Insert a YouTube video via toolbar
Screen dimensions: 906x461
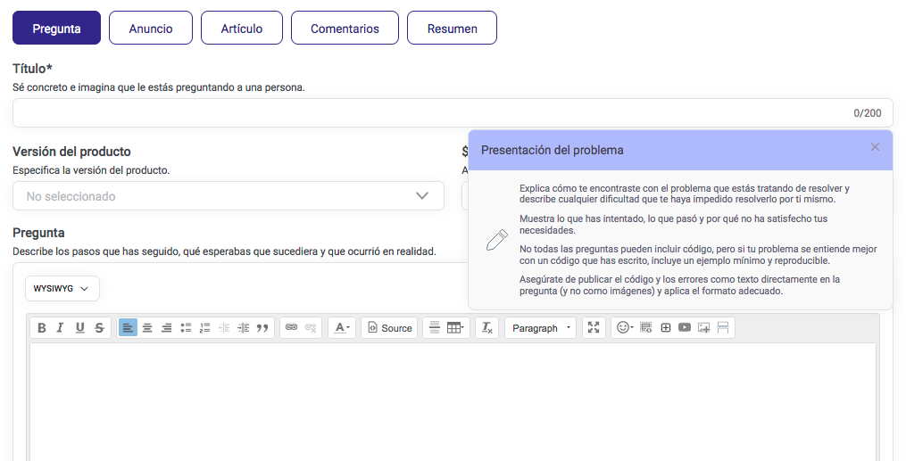pyautogui.click(x=685, y=328)
